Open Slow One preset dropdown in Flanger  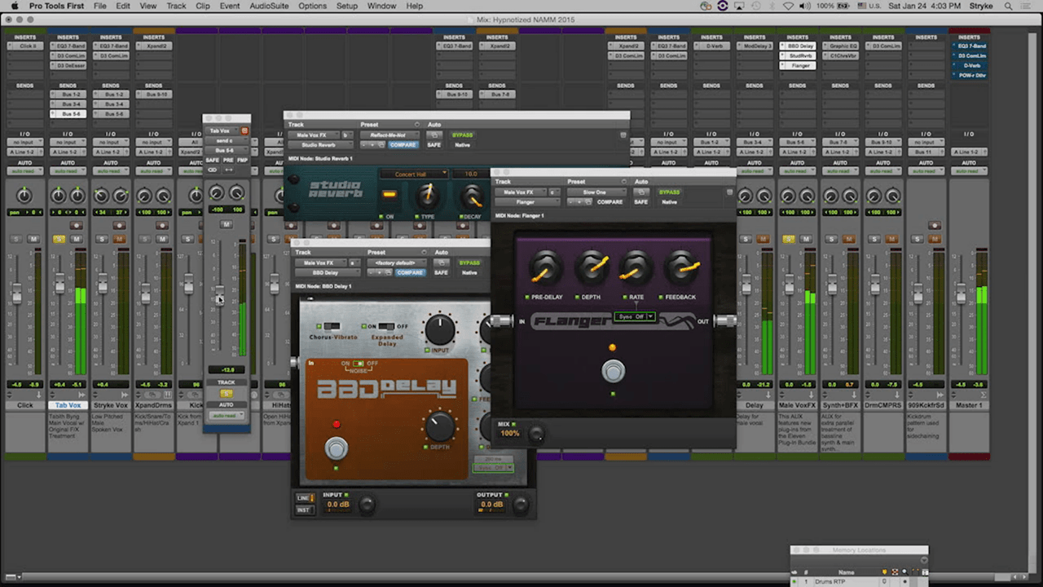(597, 192)
